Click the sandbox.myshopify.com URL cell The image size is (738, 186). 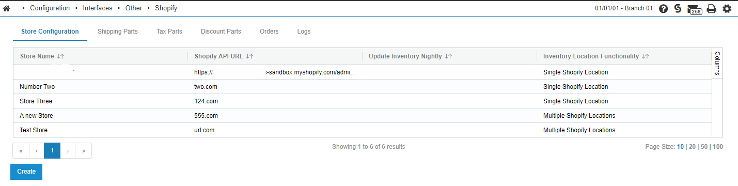tap(275, 72)
